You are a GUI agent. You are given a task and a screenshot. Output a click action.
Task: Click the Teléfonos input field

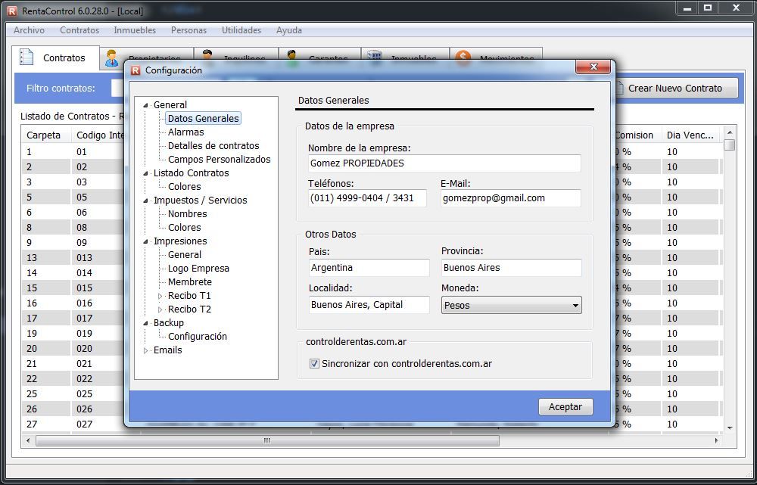click(367, 198)
